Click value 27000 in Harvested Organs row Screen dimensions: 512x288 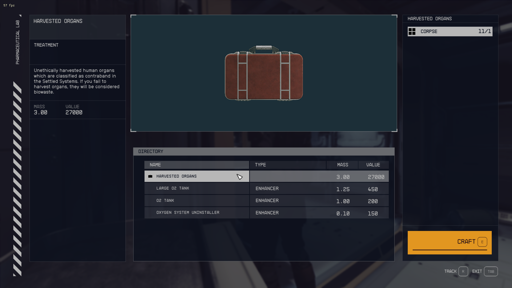coord(376,177)
